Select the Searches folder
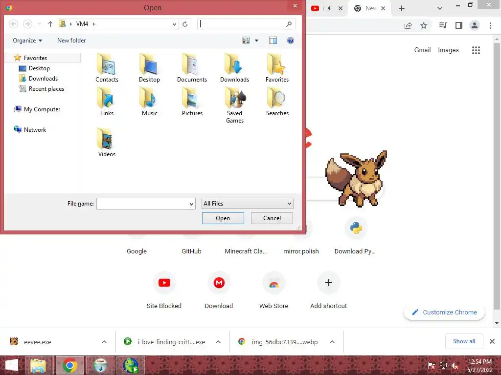The image size is (501, 375). pyautogui.click(x=277, y=102)
